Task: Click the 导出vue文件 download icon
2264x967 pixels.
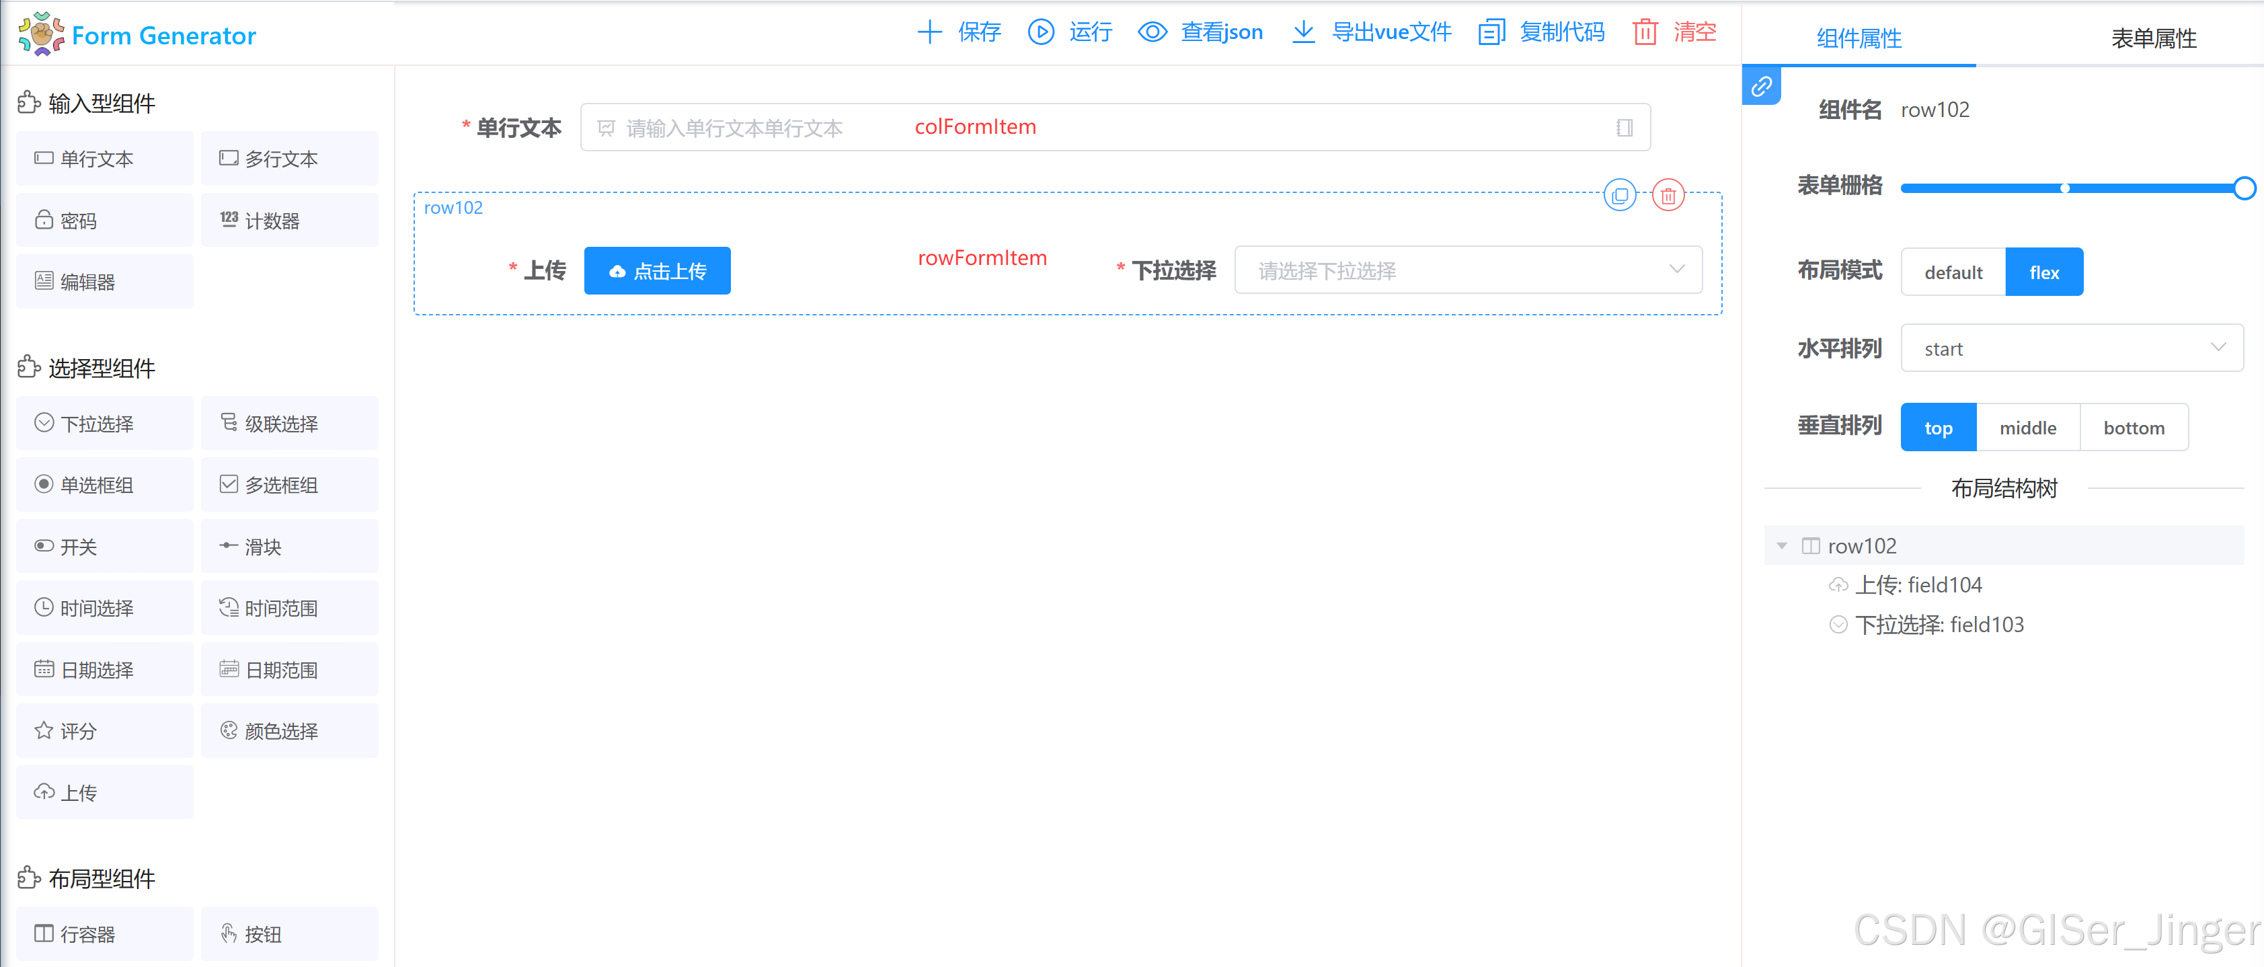Action: 1303,32
